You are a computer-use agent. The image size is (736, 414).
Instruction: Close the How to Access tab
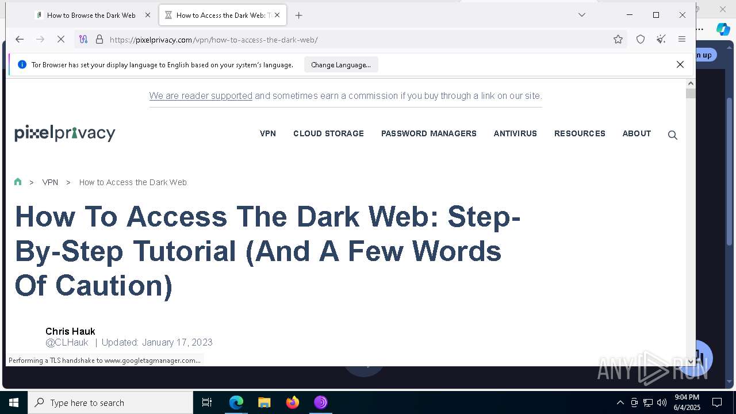[x=277, y=16]
